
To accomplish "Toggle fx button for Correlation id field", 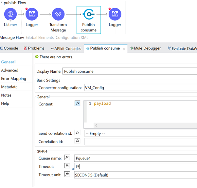I will coord(78,141).
